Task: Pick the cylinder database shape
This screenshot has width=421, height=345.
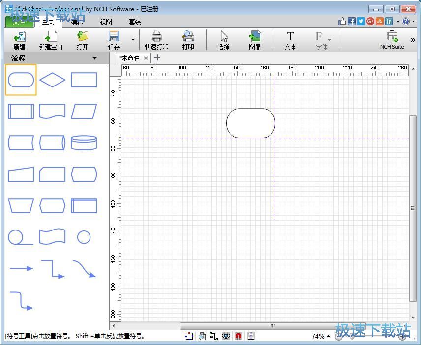Action: click(x=84, y=143)
